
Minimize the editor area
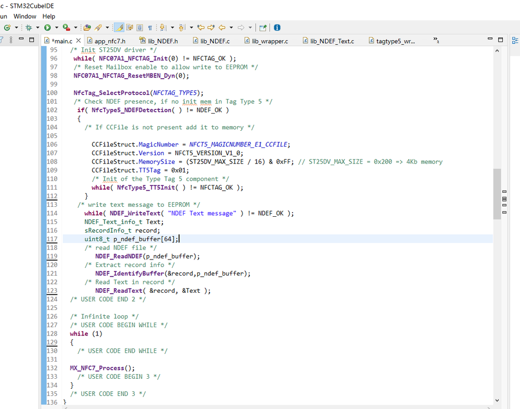[x=490, y=39]
